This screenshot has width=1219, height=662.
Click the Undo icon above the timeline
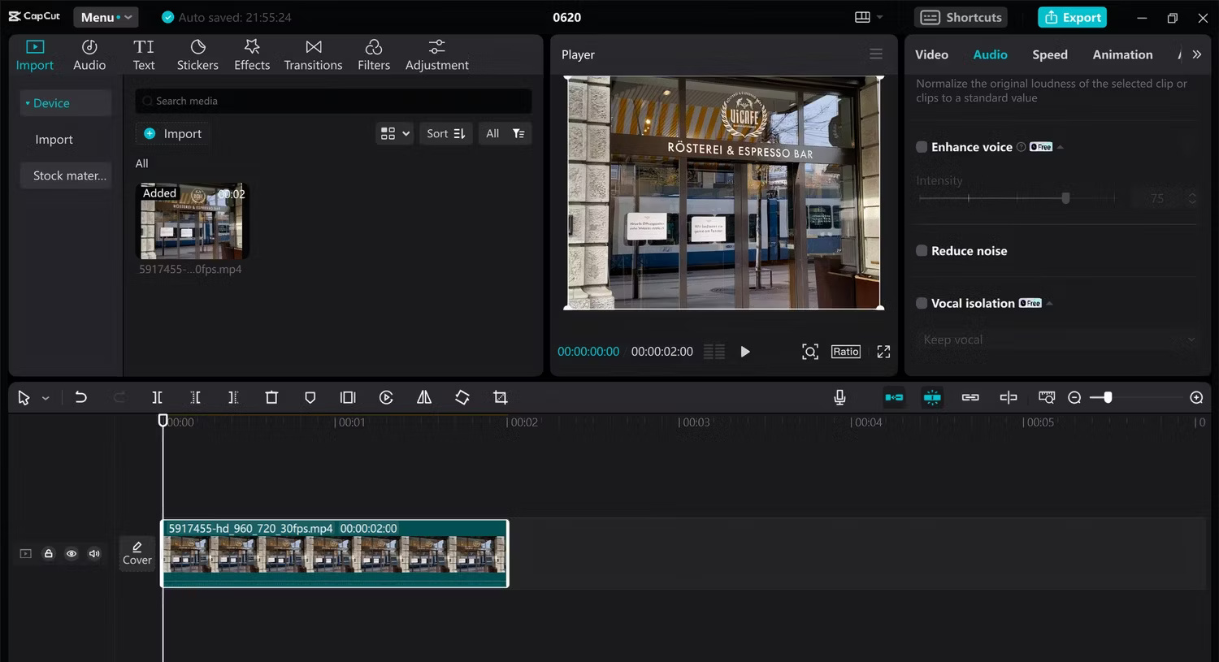80,397
